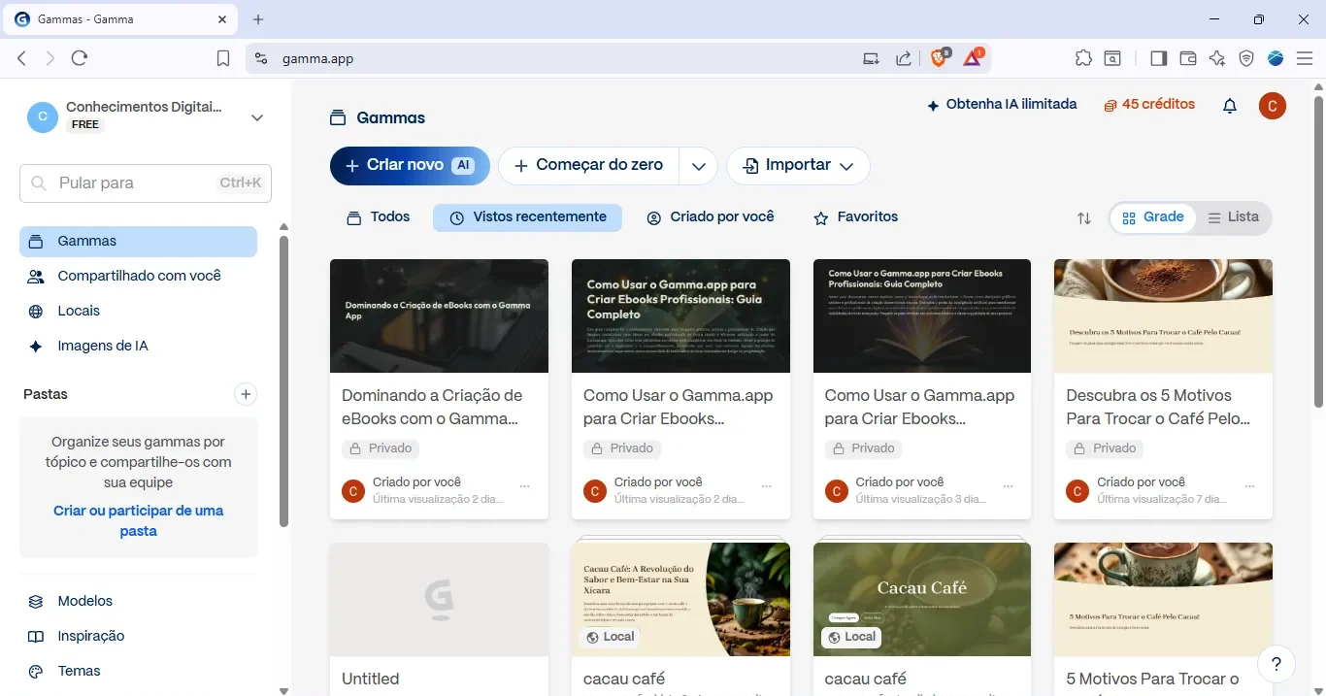1326x696 pixels.
Task: Open the Cacau Café: A Revolução do Sabor thumbnail
Action: (680, 599)
